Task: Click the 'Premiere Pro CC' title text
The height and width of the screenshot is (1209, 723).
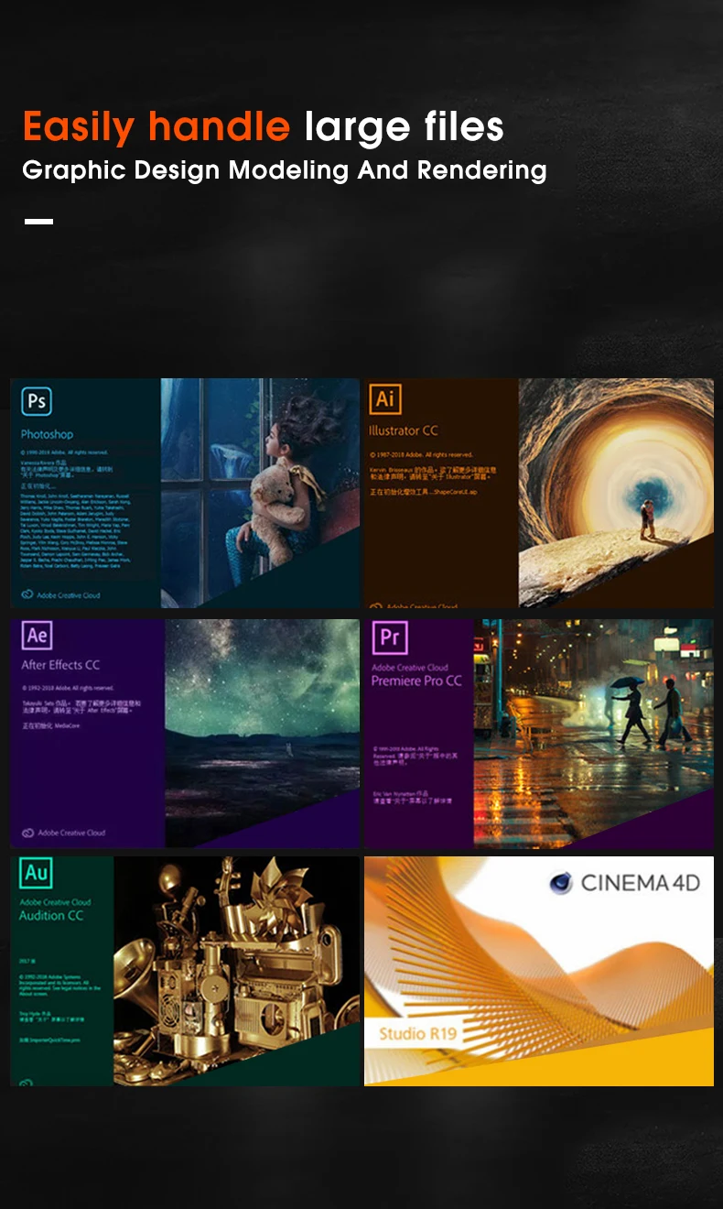Action: click(416, 681)
